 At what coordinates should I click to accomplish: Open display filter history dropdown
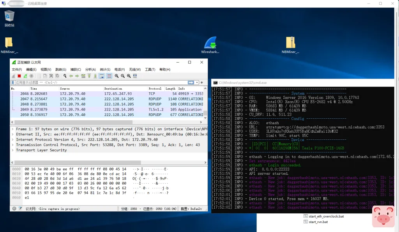(197, 83)
